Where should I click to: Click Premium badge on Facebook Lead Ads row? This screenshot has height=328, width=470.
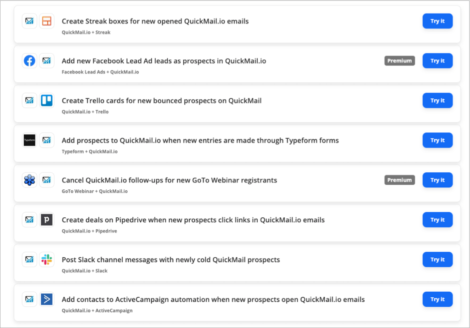pyautogui.click(x=400, y=61)
